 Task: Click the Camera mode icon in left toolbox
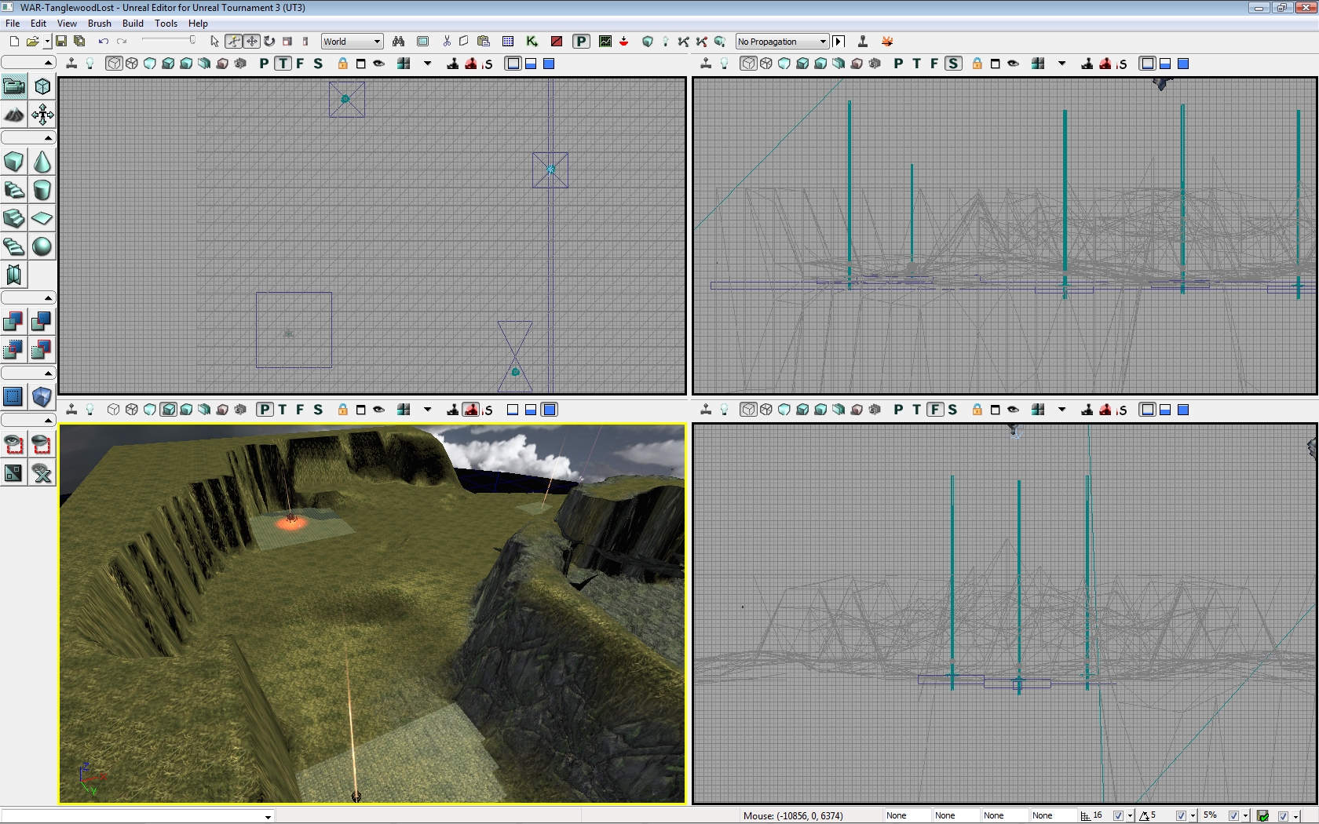click(14, 86)
